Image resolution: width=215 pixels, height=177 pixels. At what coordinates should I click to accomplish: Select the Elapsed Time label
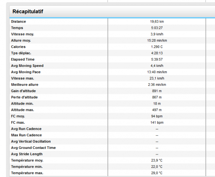tap(23, 59)
